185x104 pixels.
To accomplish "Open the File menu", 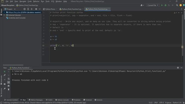I will click(x=7, y=1).
